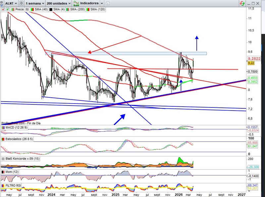265x197 pixels.
Task: Click the green plus-arrow icon beside Precio
Action: (x=7, y=10)
